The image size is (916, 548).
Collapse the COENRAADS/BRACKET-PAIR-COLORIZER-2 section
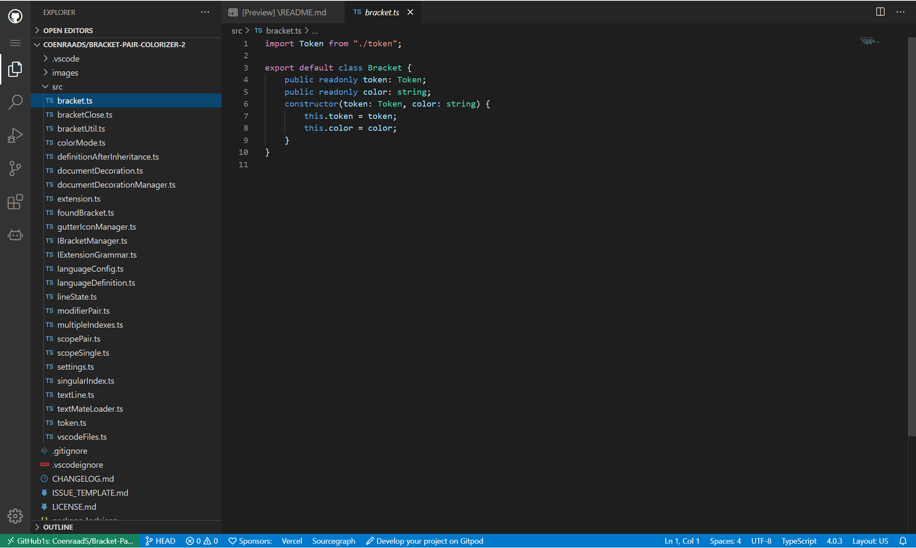click(126, 45)
